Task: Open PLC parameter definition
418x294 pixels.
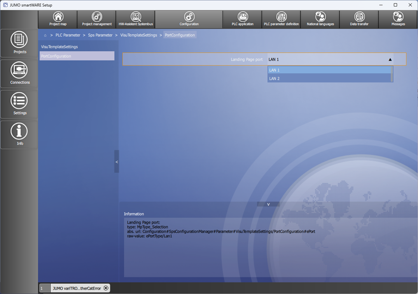Action: (x=281, y=19)
